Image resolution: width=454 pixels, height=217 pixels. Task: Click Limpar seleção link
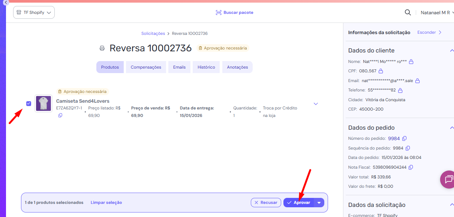pyautogui.click(x=106, y=202)
